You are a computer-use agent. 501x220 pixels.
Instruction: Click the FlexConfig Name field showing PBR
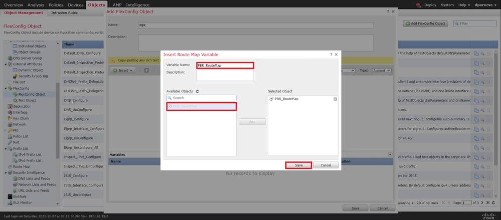pyautogui.click(x=256, y=25)
